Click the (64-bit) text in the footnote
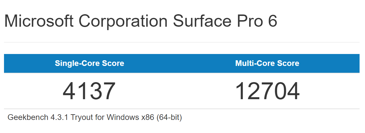Screen dimensions: 365x133 [x=169, y=117]
